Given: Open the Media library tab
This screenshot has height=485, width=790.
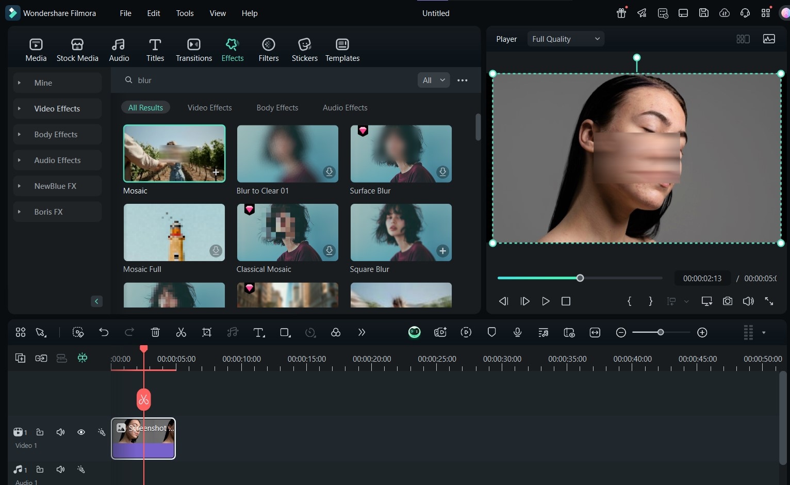Looking at the screenshot, I should (x=36, y=50).
